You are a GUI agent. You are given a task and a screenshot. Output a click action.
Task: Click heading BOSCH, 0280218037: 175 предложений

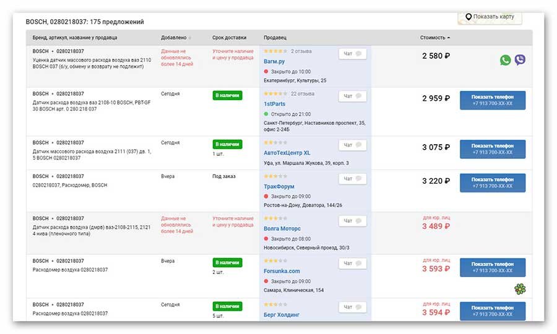(x=85, y=22)
